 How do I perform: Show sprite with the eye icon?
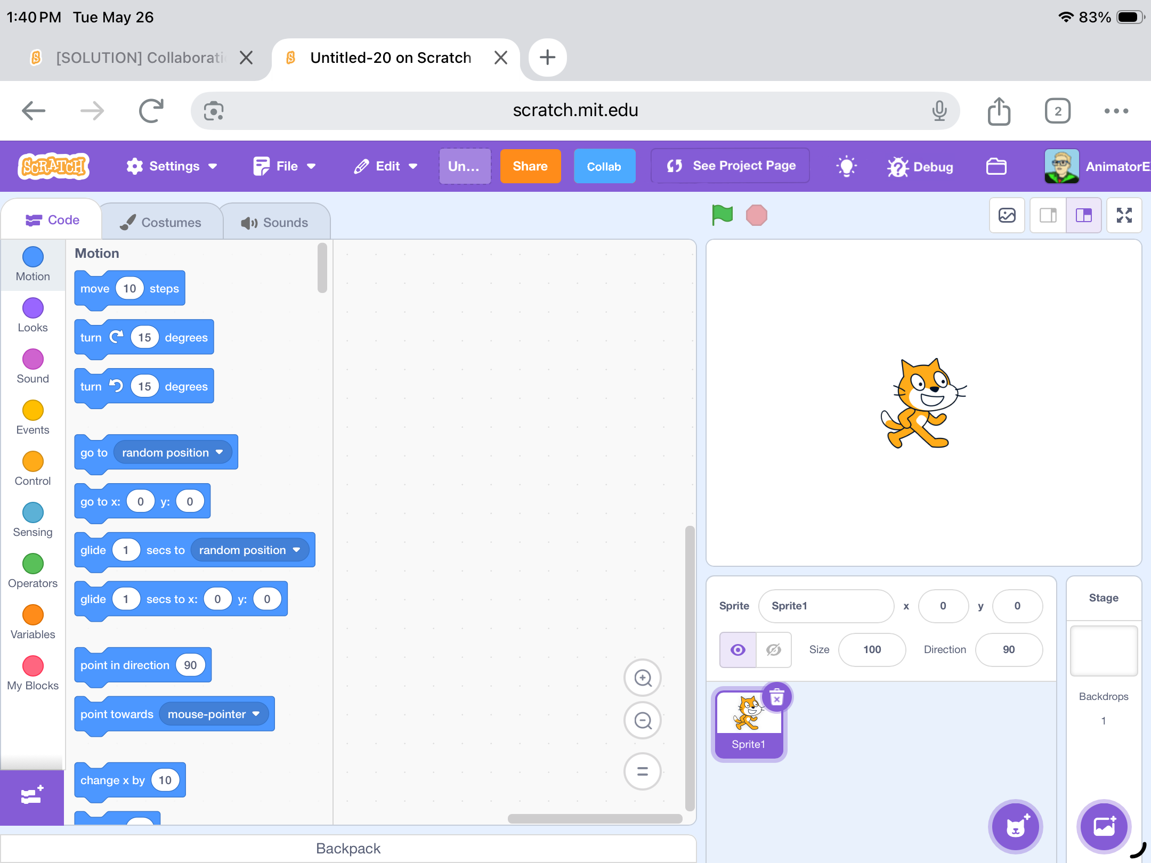tap(738, 649)
